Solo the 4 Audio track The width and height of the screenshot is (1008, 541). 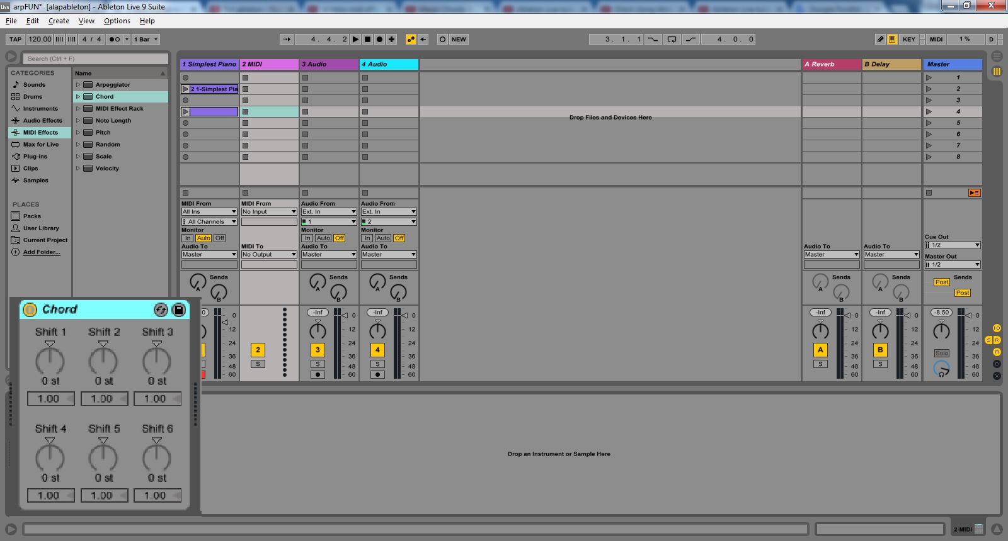[x=377, y=364]
